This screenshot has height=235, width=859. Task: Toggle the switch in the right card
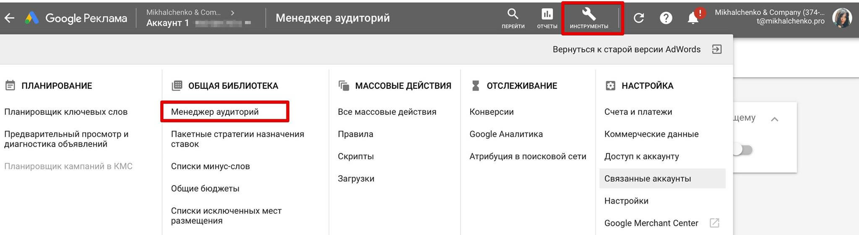[743, 150]
